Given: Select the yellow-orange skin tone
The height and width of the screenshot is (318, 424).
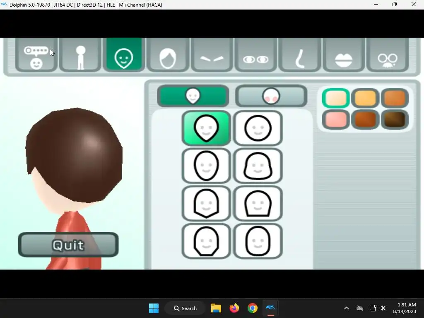Looking at the screenshot, I should tap(365, 98).
